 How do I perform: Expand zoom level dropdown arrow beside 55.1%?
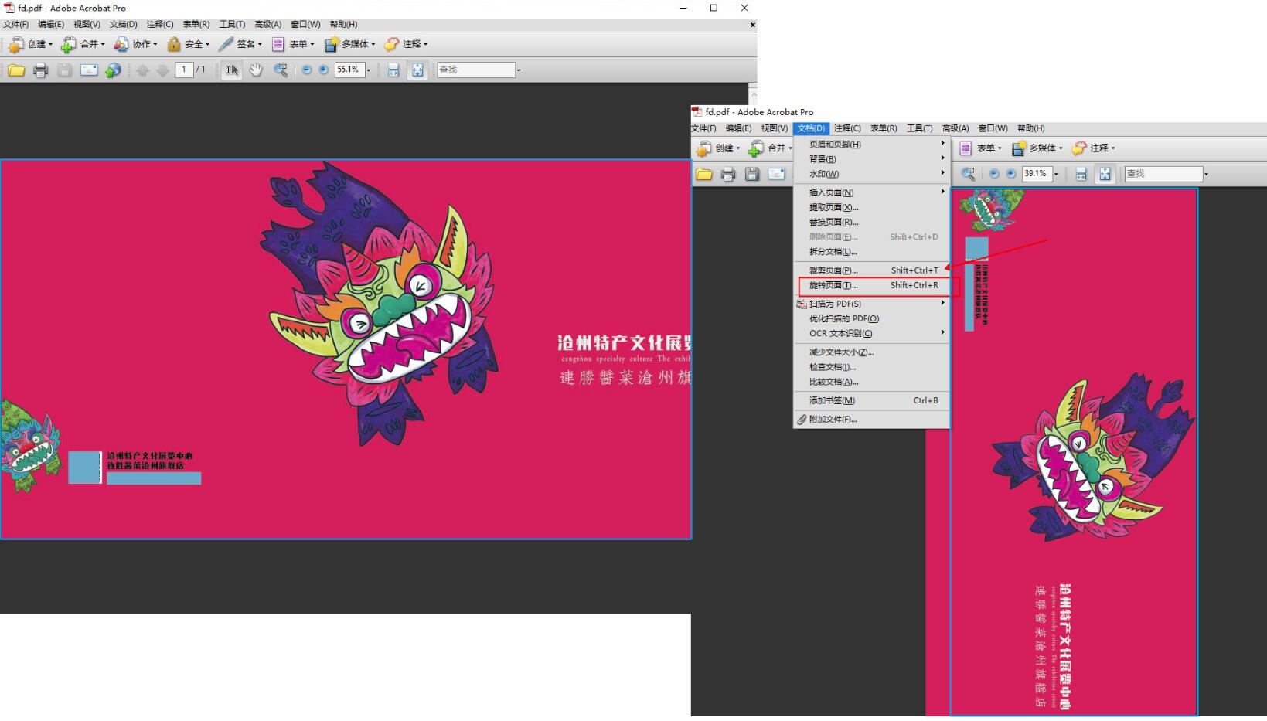tap(369, 70)
